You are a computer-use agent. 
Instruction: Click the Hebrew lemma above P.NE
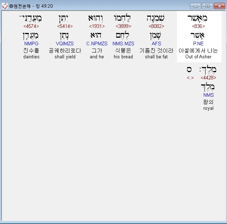198,36
